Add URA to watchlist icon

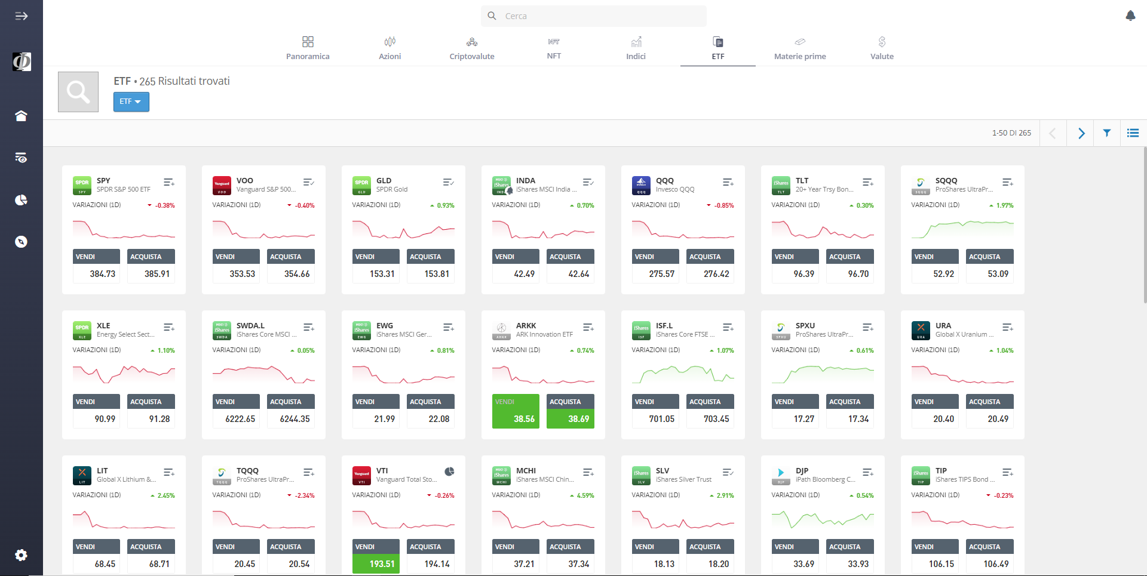[x=1008, y=327]
